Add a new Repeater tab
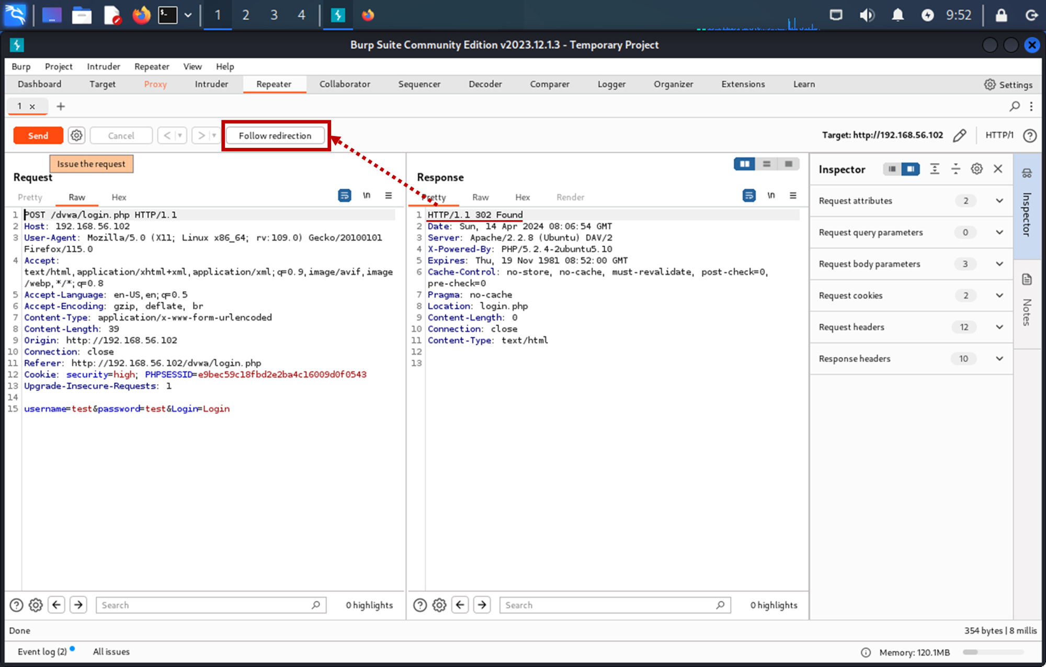The height and width of the screenshot is (667, 1046). click(x=61, y=106)
